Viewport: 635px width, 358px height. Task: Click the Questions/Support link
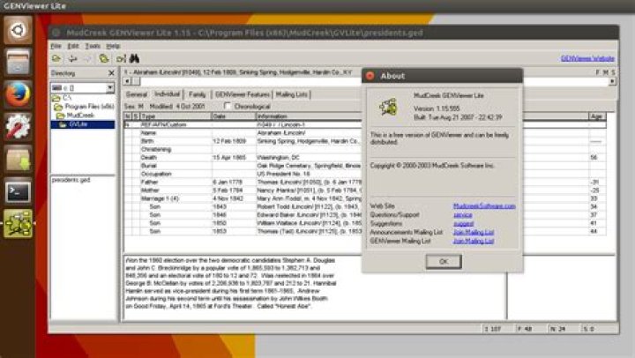462,215
